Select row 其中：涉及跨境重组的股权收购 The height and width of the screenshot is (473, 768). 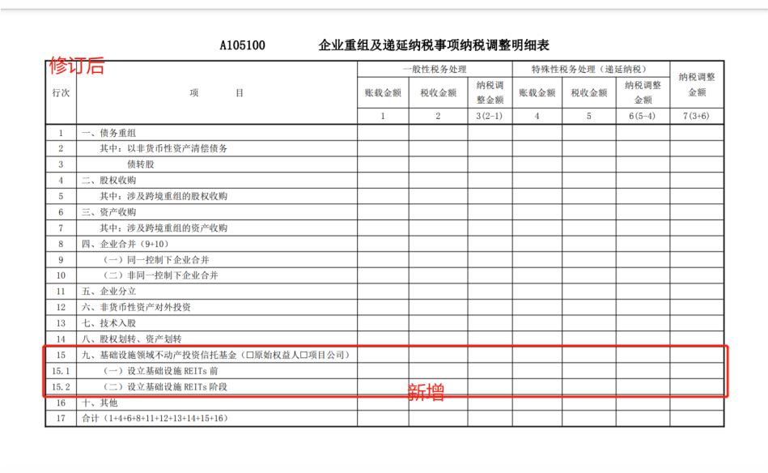pos(384,196)
